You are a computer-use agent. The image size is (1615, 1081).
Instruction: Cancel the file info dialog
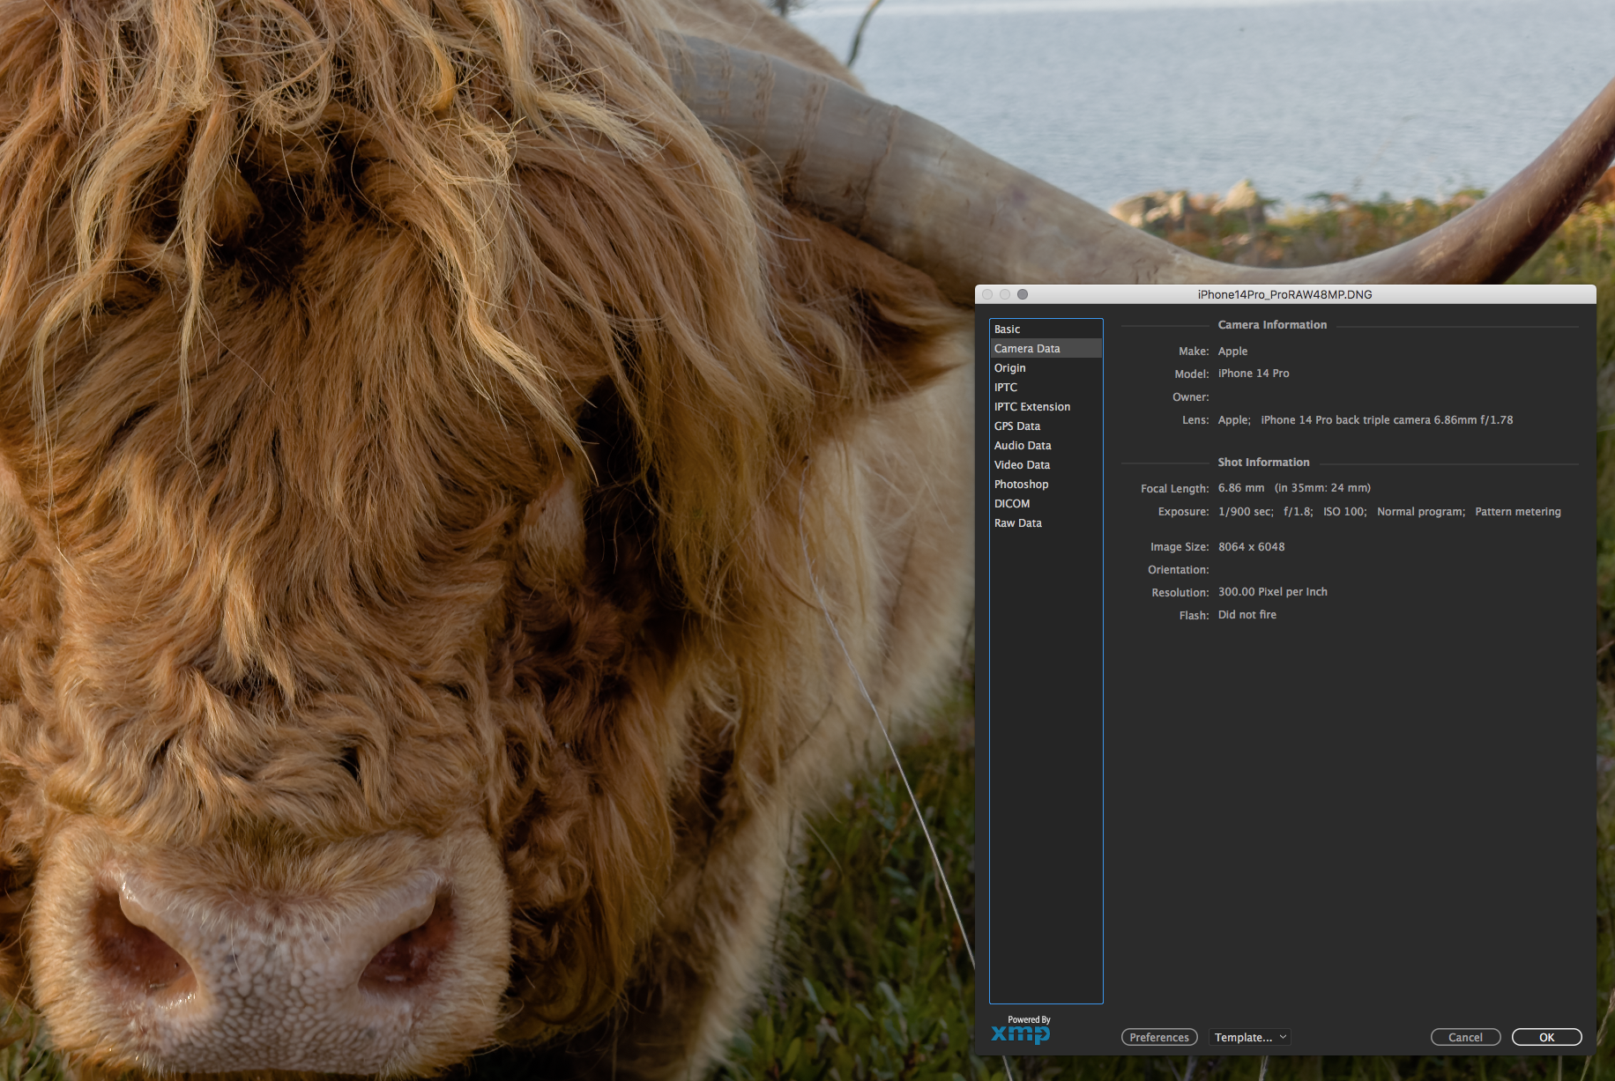coord(1465,1037)
